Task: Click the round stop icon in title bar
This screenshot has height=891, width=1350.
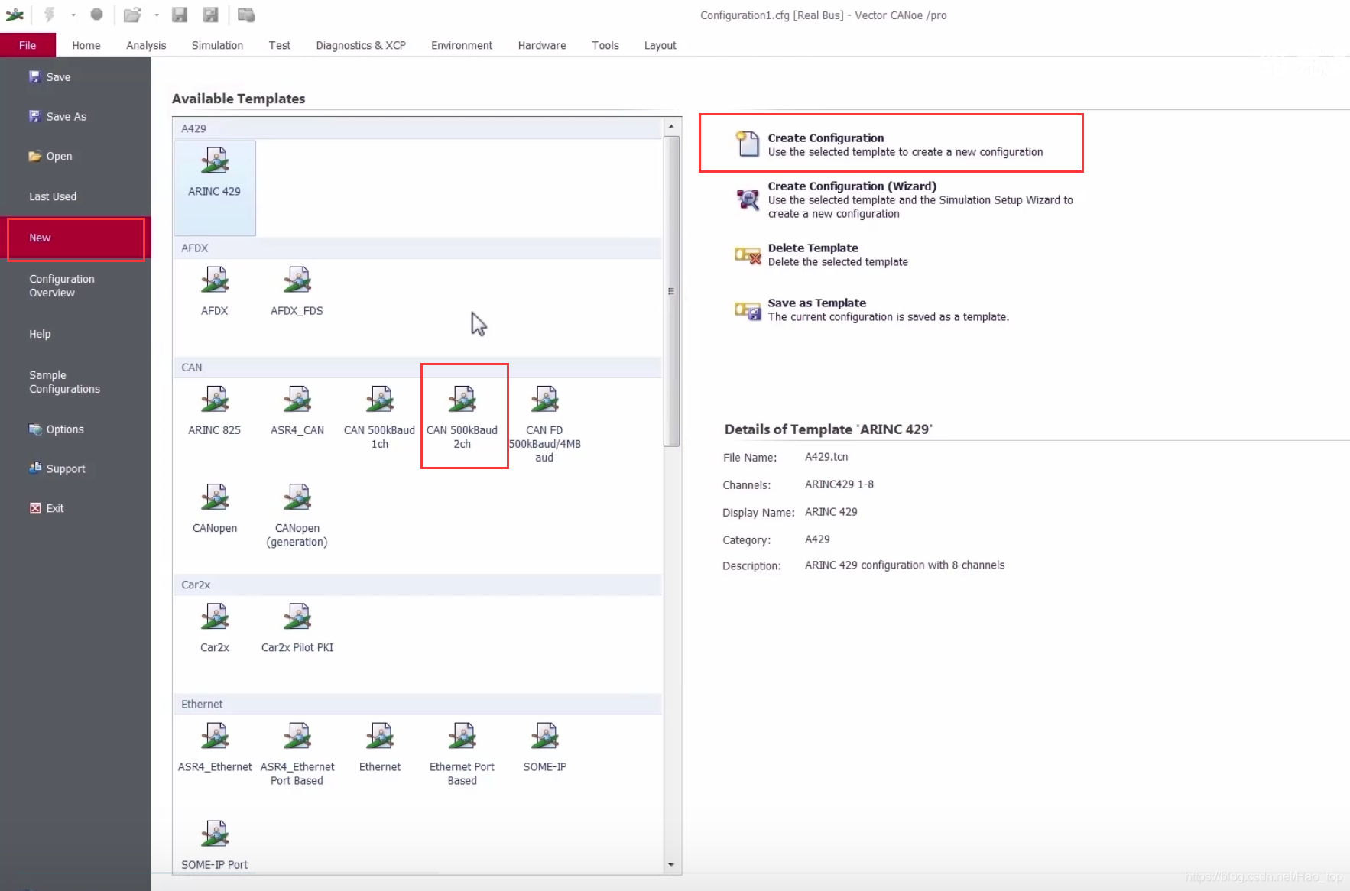Action: pyautogui.click(x=96, y=15)
